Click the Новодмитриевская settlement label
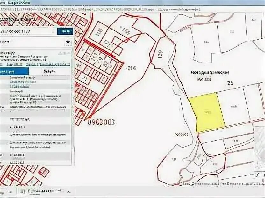Viewport: 265px width, 198px height. pos(210,72)
